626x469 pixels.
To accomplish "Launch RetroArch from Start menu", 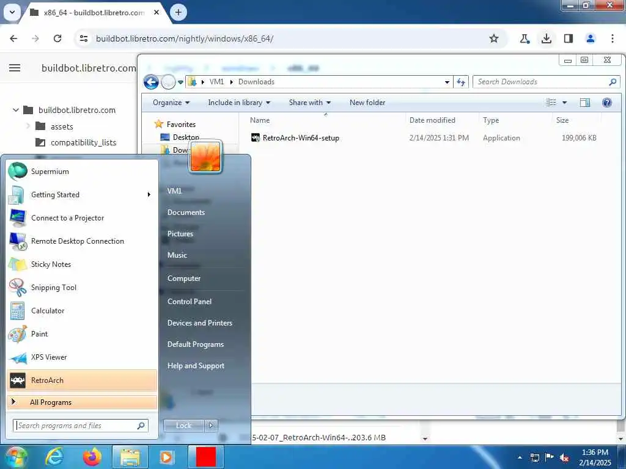I will tap(82, 380).
